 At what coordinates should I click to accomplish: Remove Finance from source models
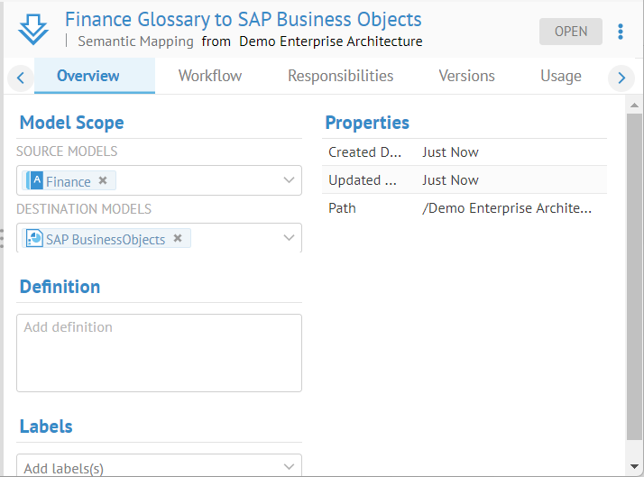(103, 180)
